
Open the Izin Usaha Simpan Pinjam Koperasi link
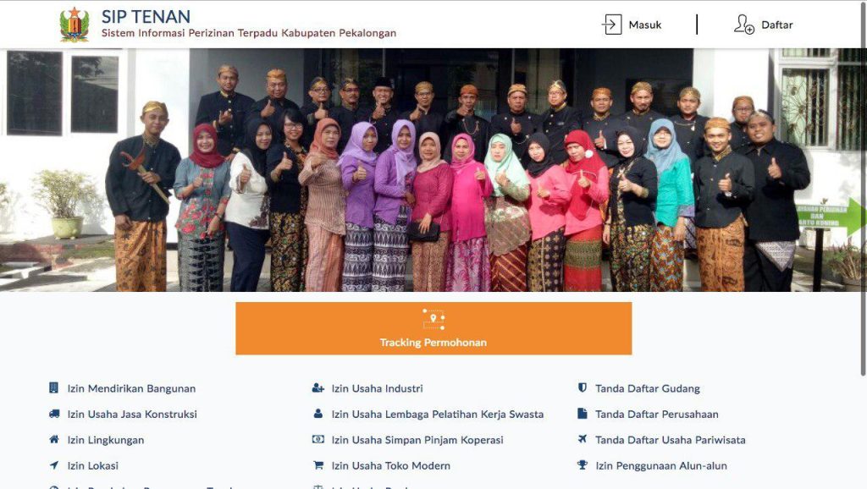pos(417,440)
